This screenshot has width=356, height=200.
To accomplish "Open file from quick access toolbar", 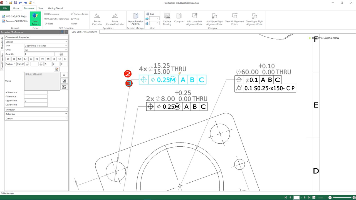I will pos(11,3).
